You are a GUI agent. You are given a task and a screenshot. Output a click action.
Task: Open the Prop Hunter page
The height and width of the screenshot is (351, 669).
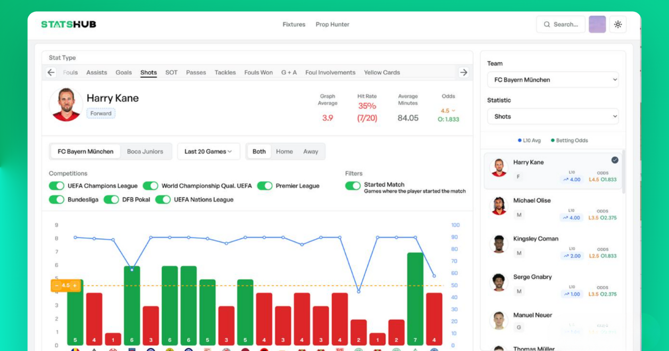(332, 24)
